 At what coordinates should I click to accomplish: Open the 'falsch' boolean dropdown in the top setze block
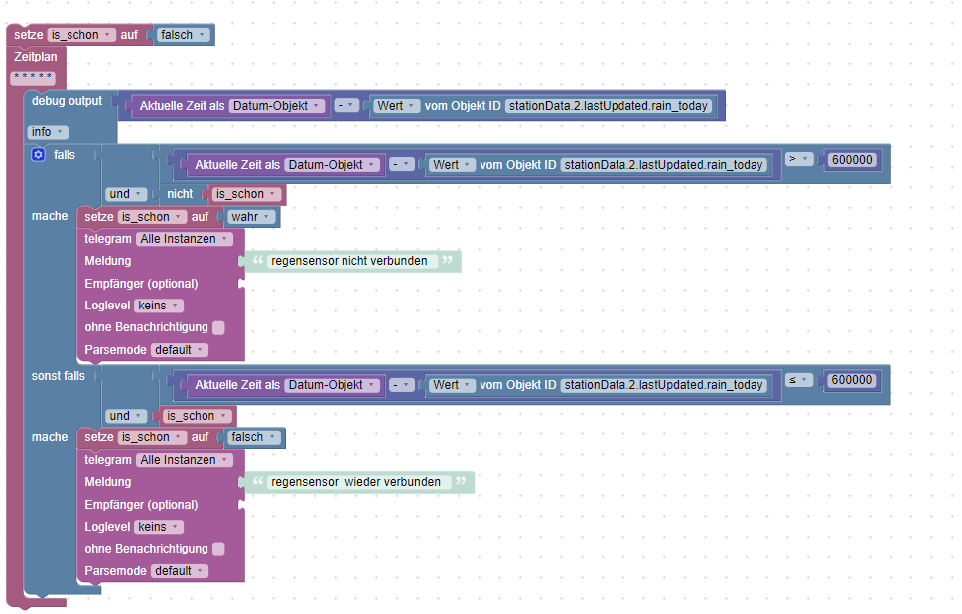tap(183, 35)
